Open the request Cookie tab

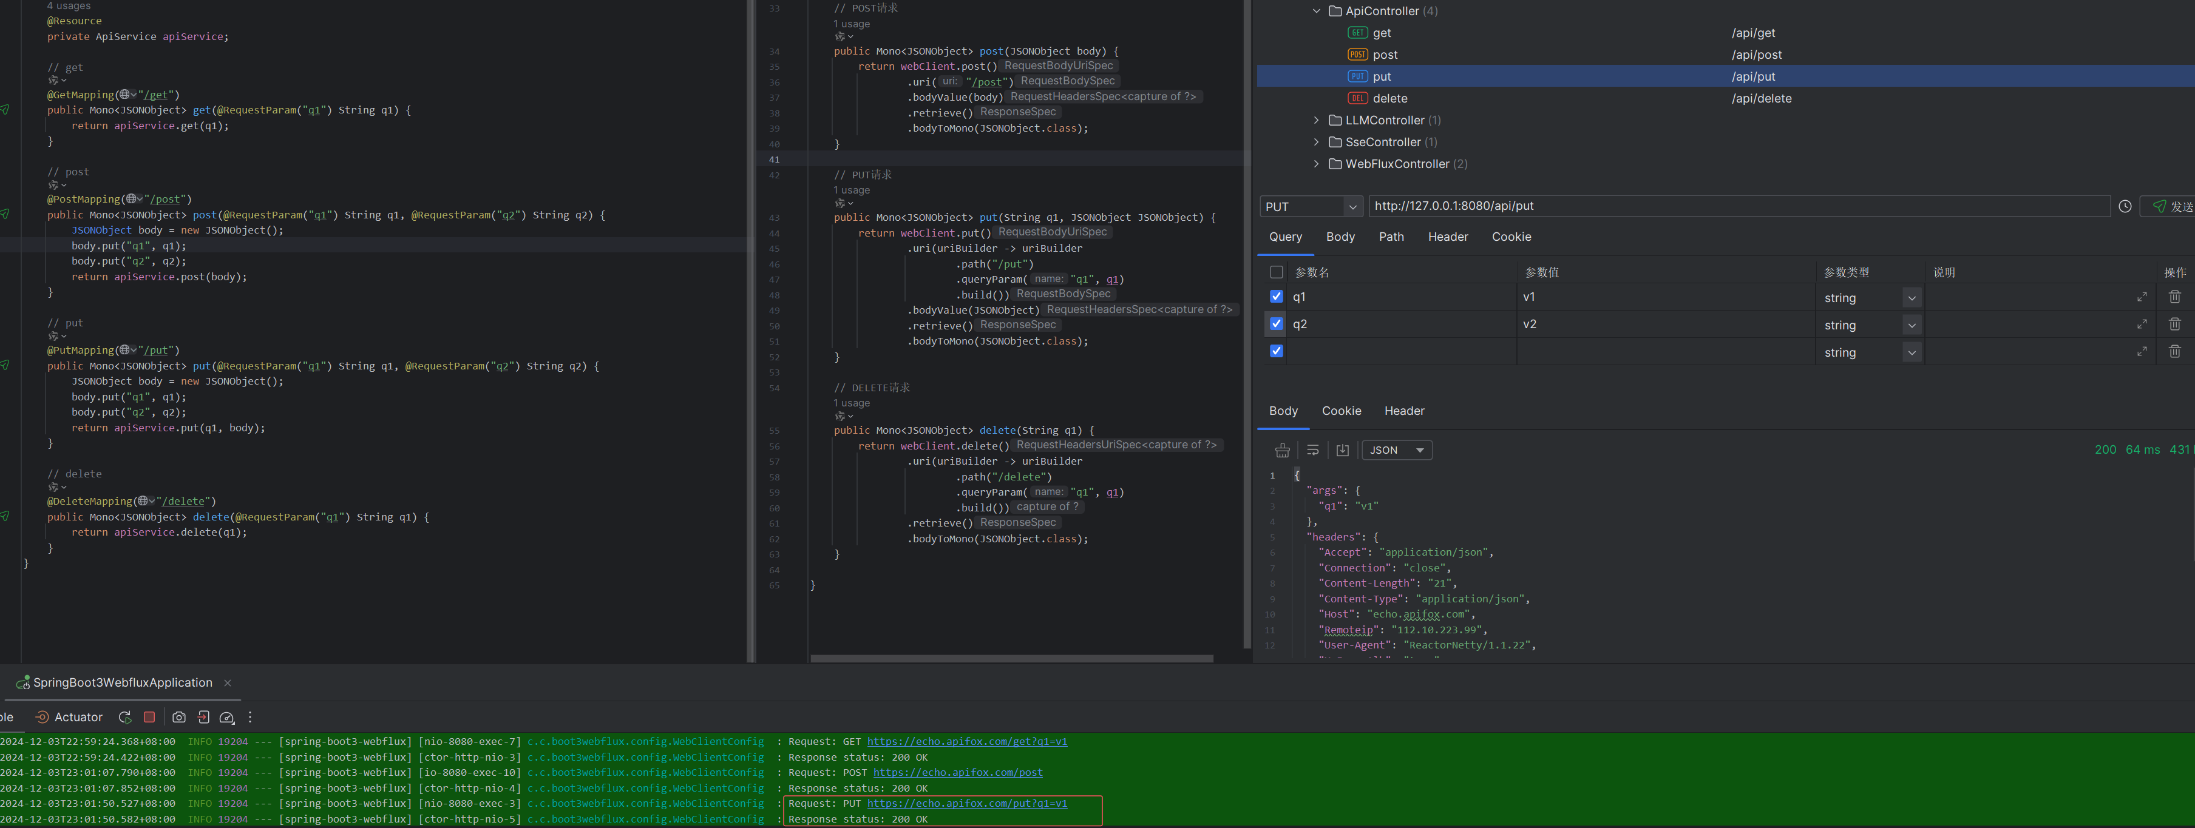1511,237
